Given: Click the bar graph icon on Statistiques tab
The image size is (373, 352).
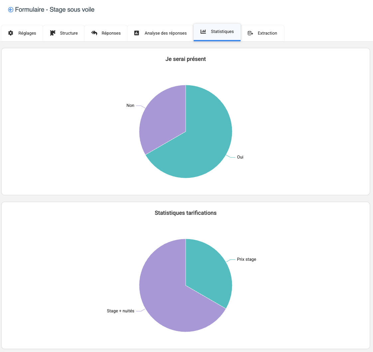Looking at the screenshot, I should (203, 32).
